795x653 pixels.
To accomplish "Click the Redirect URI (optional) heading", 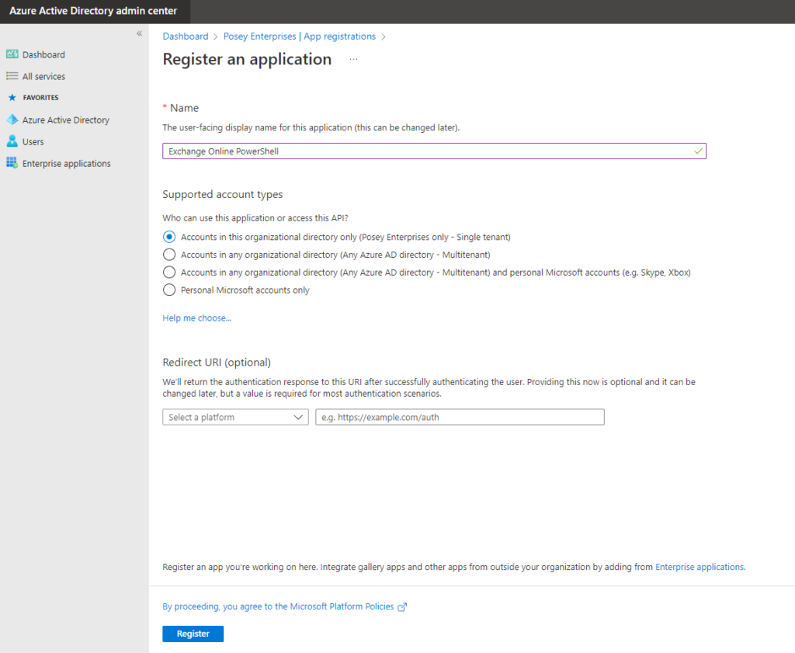I will click(217, 363).
